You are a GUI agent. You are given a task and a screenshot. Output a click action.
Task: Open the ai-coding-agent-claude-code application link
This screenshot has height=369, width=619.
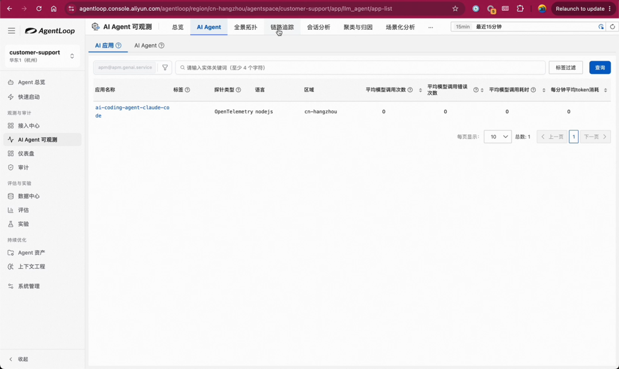(132, 112)
